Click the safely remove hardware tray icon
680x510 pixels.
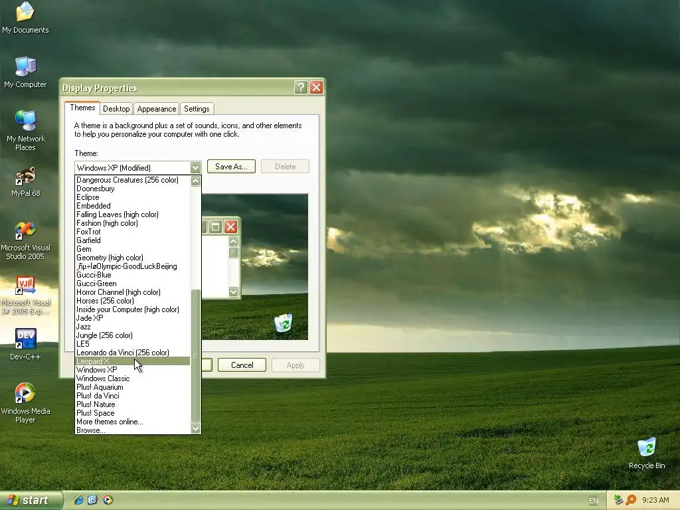pos(618,500)
